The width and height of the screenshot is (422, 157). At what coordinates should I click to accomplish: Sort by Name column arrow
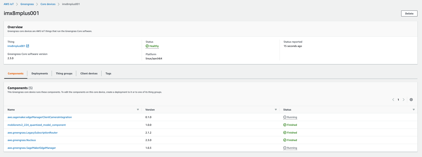pos(138,110)
